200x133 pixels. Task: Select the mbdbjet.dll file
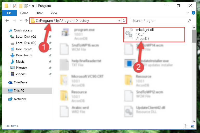154,34
